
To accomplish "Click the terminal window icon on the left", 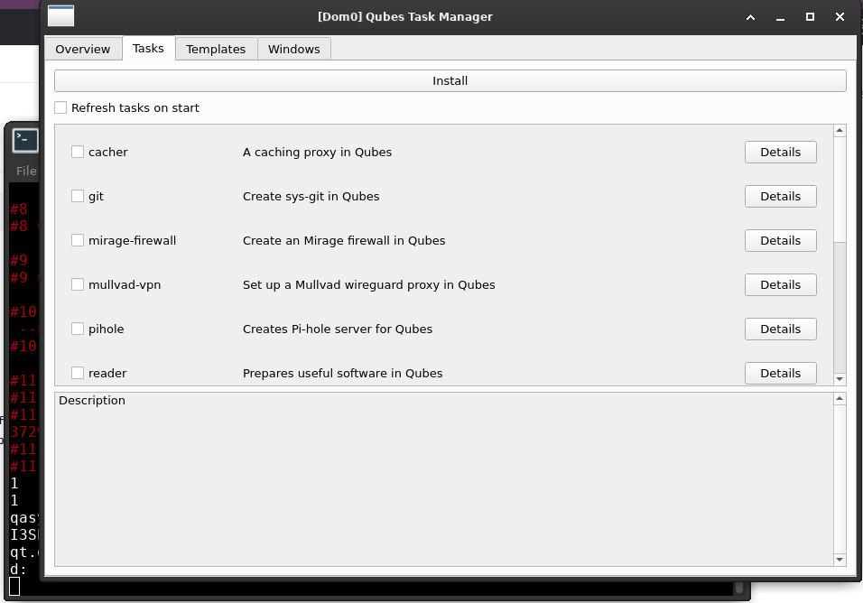I will 23,141.
